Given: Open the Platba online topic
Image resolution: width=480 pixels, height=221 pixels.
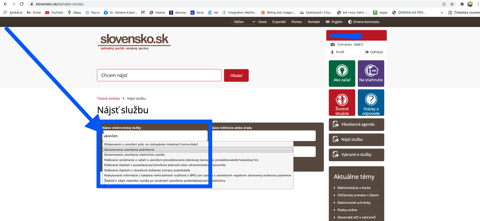Looking at the screenshot, I should (347, 210).
